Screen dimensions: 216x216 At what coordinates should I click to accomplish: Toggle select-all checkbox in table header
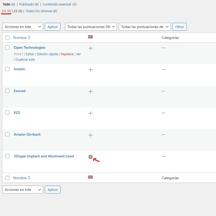[x=8, y=38]
